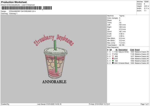Click the Height value 3.81 in

(146, 6)
